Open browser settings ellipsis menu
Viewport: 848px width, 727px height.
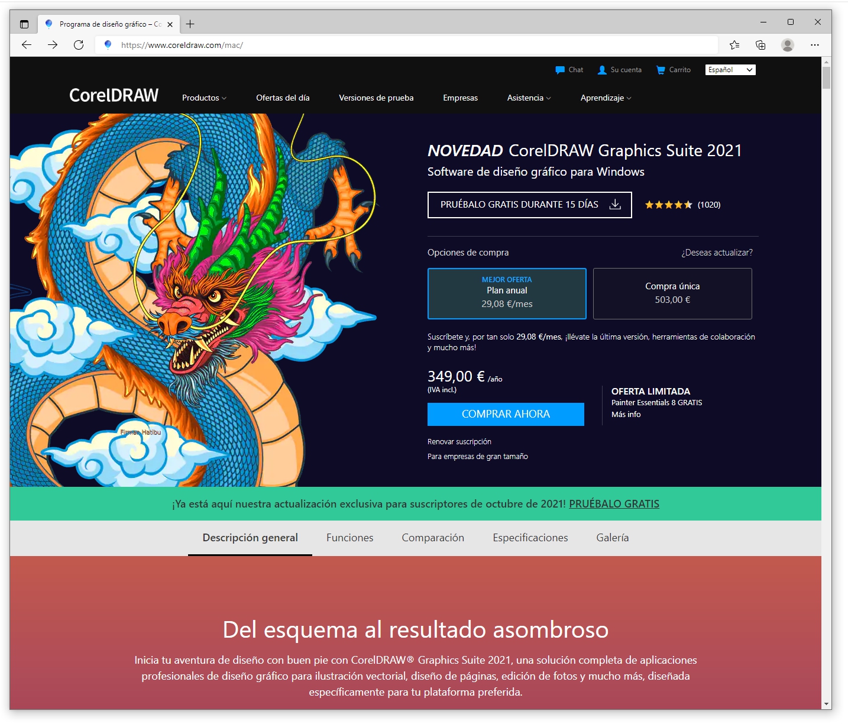tap(815, 45)
